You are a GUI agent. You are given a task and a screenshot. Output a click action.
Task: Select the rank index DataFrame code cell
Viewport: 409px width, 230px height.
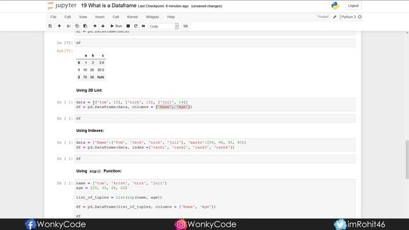[215, 145]
